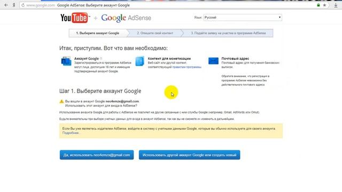Click the browser back arrow

6,5
